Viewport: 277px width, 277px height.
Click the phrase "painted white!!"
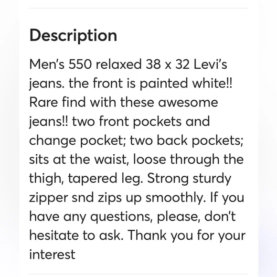186,84
